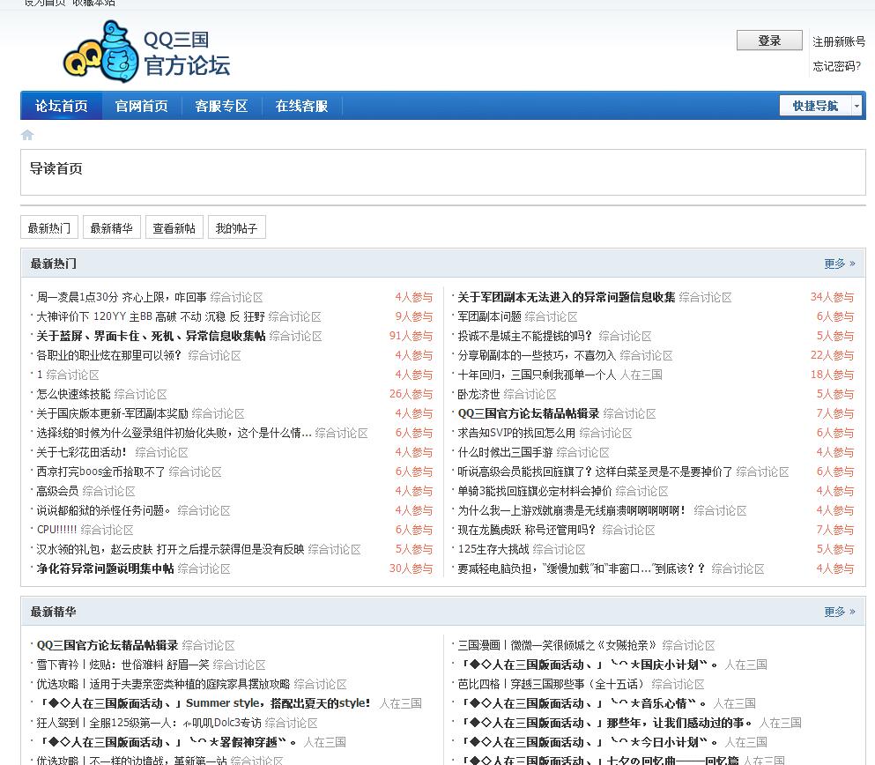This screenshot has width=875, height=765.
Task: Switch to the 最新热门 tab
Action: [49, 227]
